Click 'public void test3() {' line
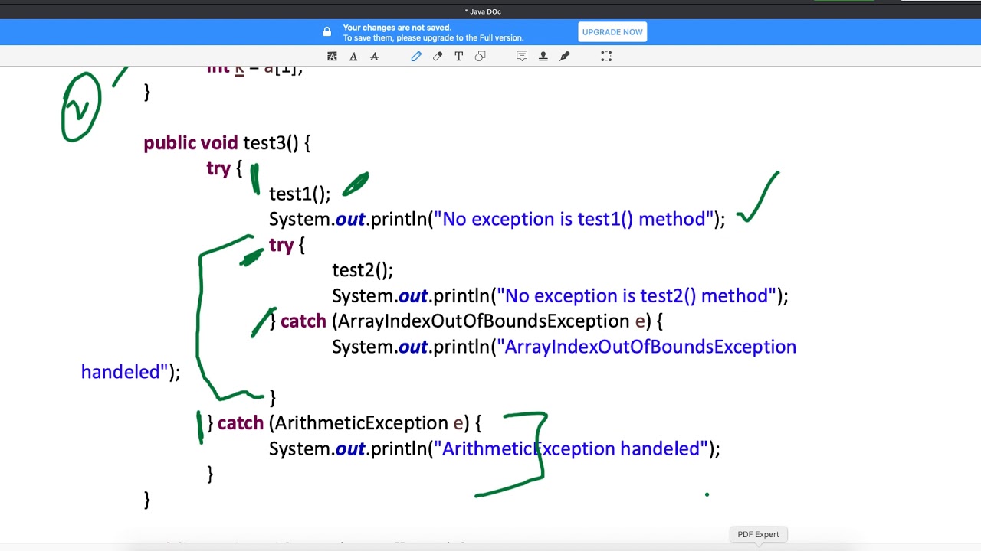 (227, 143)
